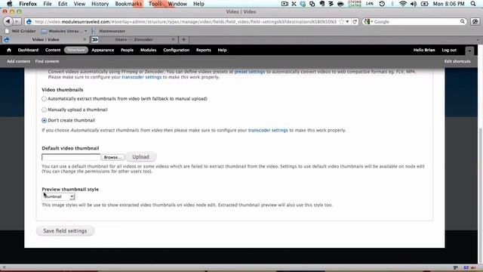Click the site identity icon in the URL bar
This screenshot has height=272, width=483.
pos(29,22)
